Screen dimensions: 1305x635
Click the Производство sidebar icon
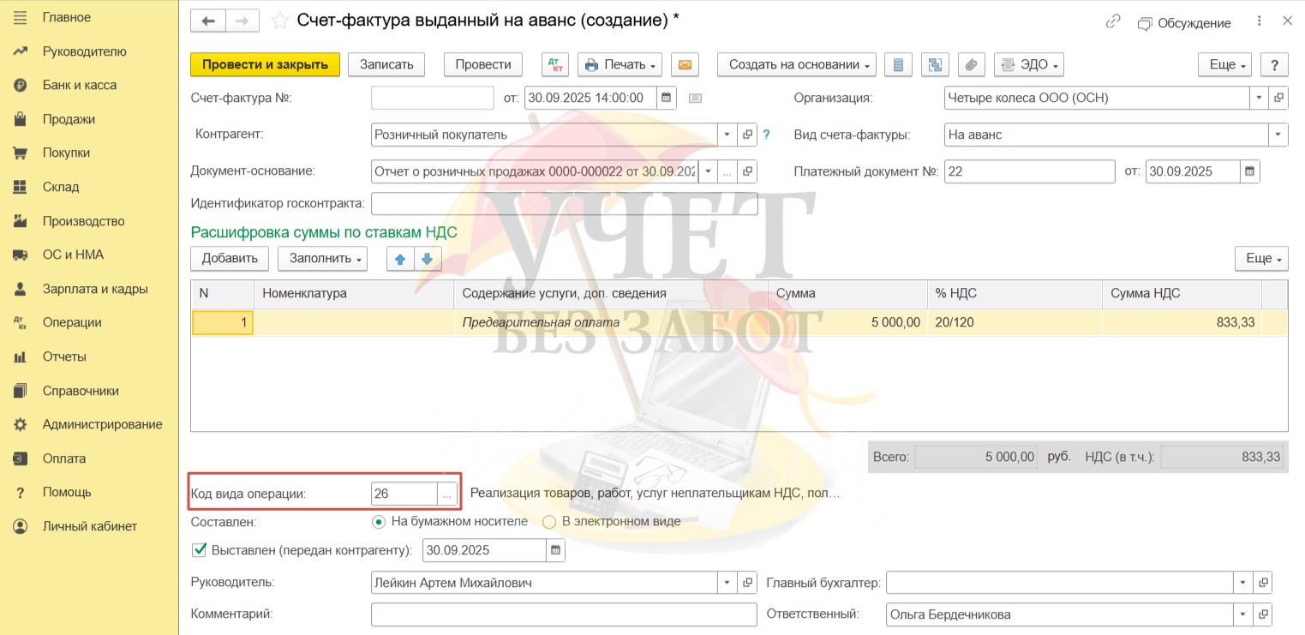click(x=21, y=221)
